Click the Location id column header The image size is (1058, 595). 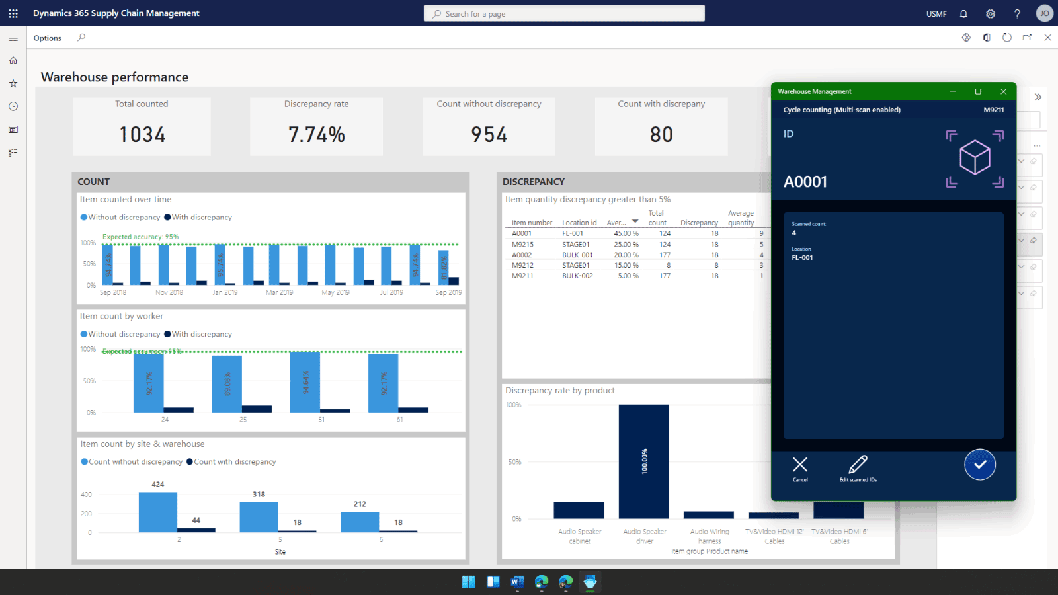point(579,223)
